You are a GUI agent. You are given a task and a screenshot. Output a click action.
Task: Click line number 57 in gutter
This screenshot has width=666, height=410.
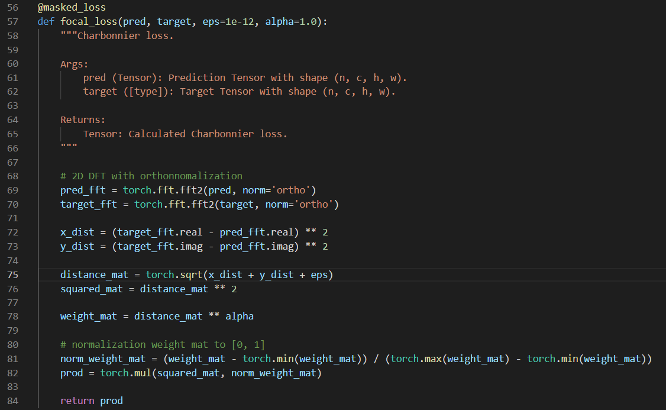(x=13, y=22)
